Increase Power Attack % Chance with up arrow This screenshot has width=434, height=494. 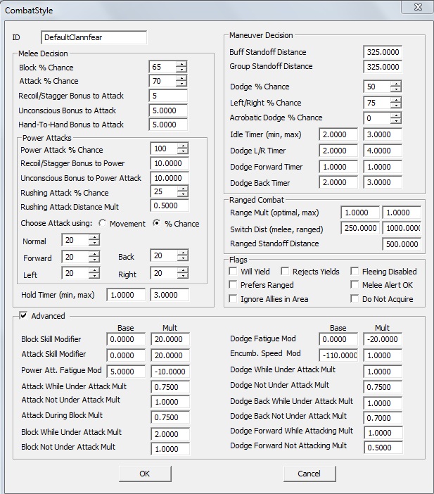(x=183, y=146)
